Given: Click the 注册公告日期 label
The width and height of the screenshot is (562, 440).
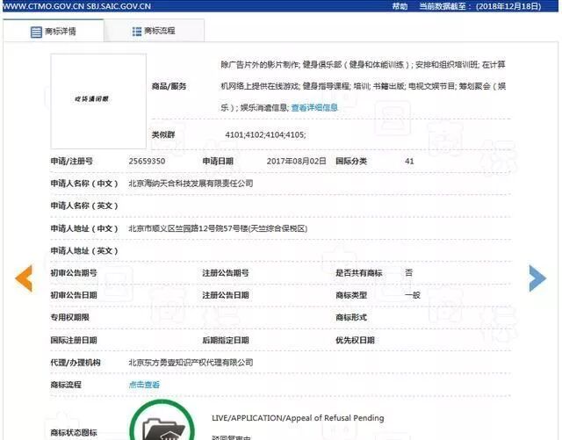Looking at the screenshot, I should [226, 295].
